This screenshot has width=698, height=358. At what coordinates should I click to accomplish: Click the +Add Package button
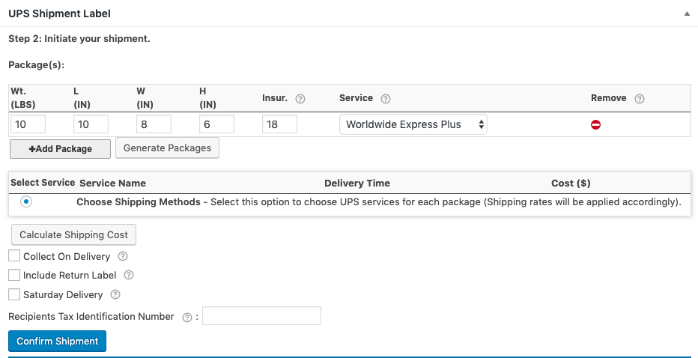(60, 149)
